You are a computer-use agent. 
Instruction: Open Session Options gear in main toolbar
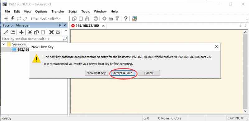(104, 19)
